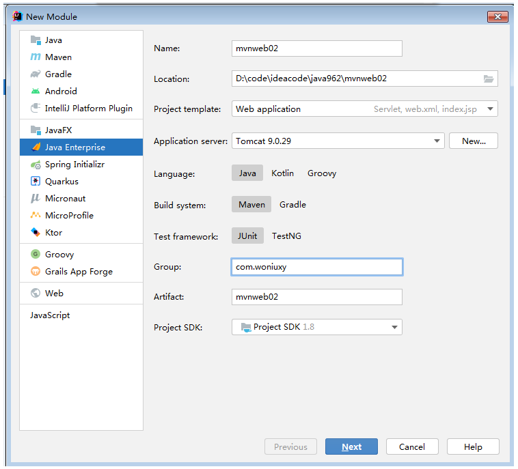This screenshot has width=518, height=469.
Task: Select the JavaFX module type
Action: (x=81, y=130)
